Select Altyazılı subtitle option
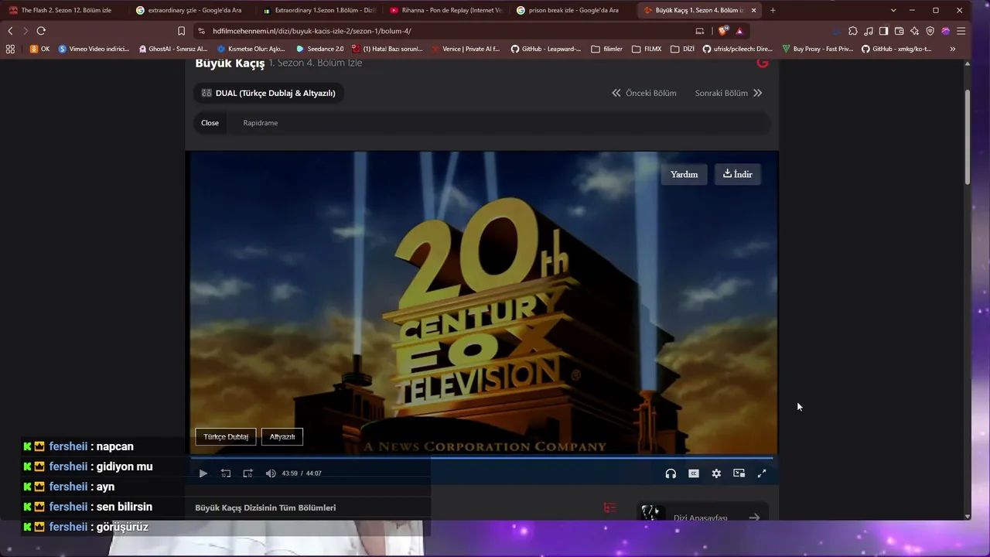Screen dimensions: 990x557 [282, 436]
